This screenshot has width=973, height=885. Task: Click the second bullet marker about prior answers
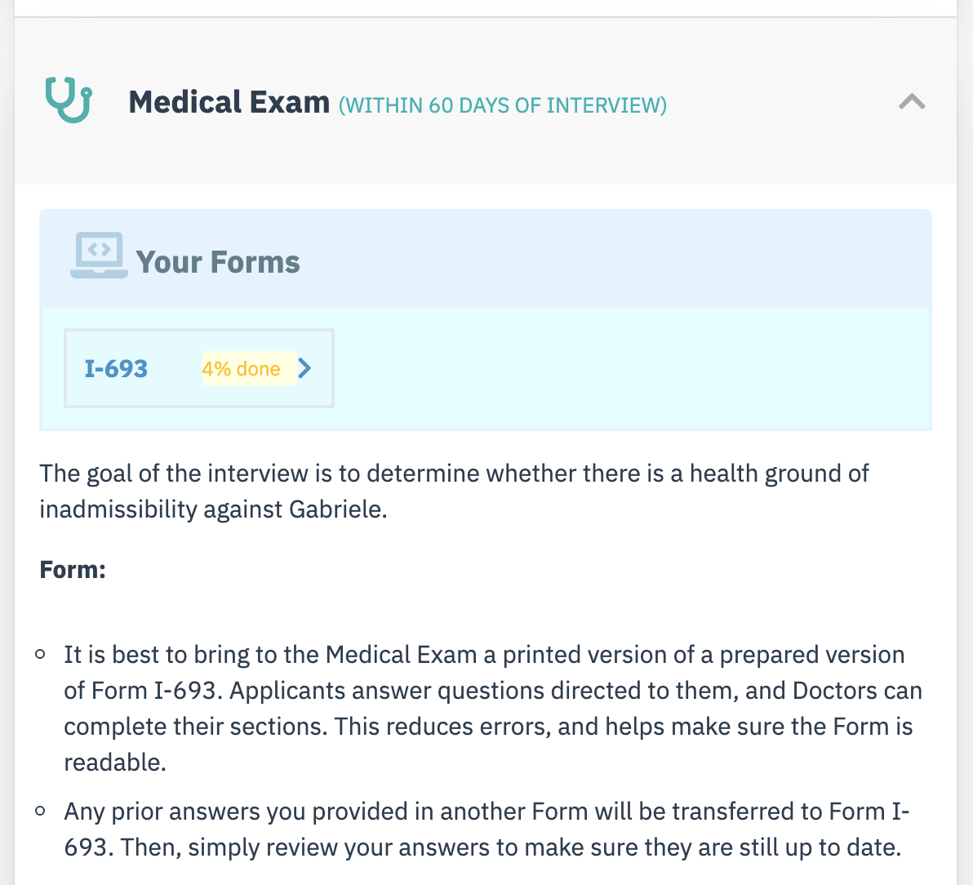click(40, 811)
